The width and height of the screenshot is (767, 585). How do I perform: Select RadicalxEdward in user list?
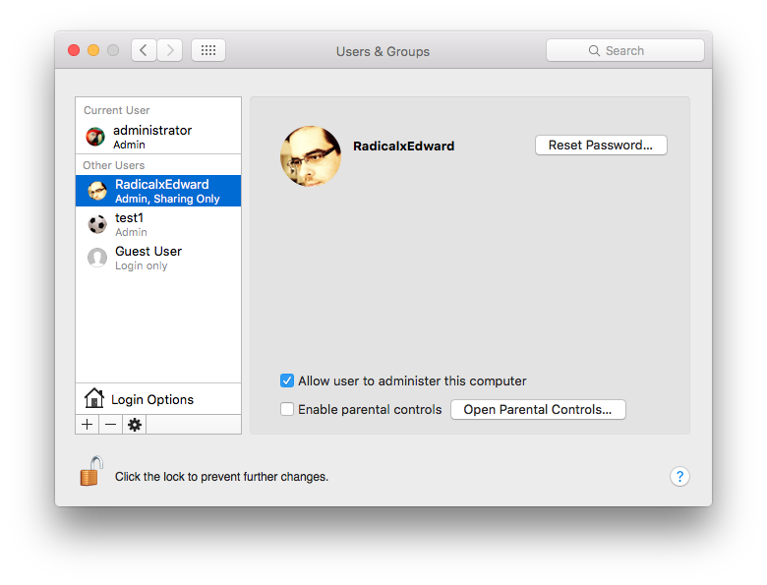(158, 191)
